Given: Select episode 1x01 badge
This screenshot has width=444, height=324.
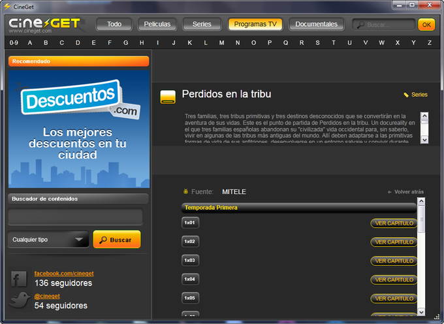Looking at the screenshot, I should pyautogui.click(x=190, y=223).
